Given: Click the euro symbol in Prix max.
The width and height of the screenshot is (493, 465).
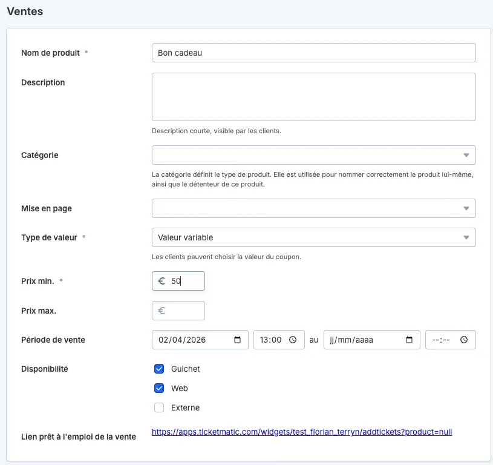Looking at the screenshot, I should (162, 311).
